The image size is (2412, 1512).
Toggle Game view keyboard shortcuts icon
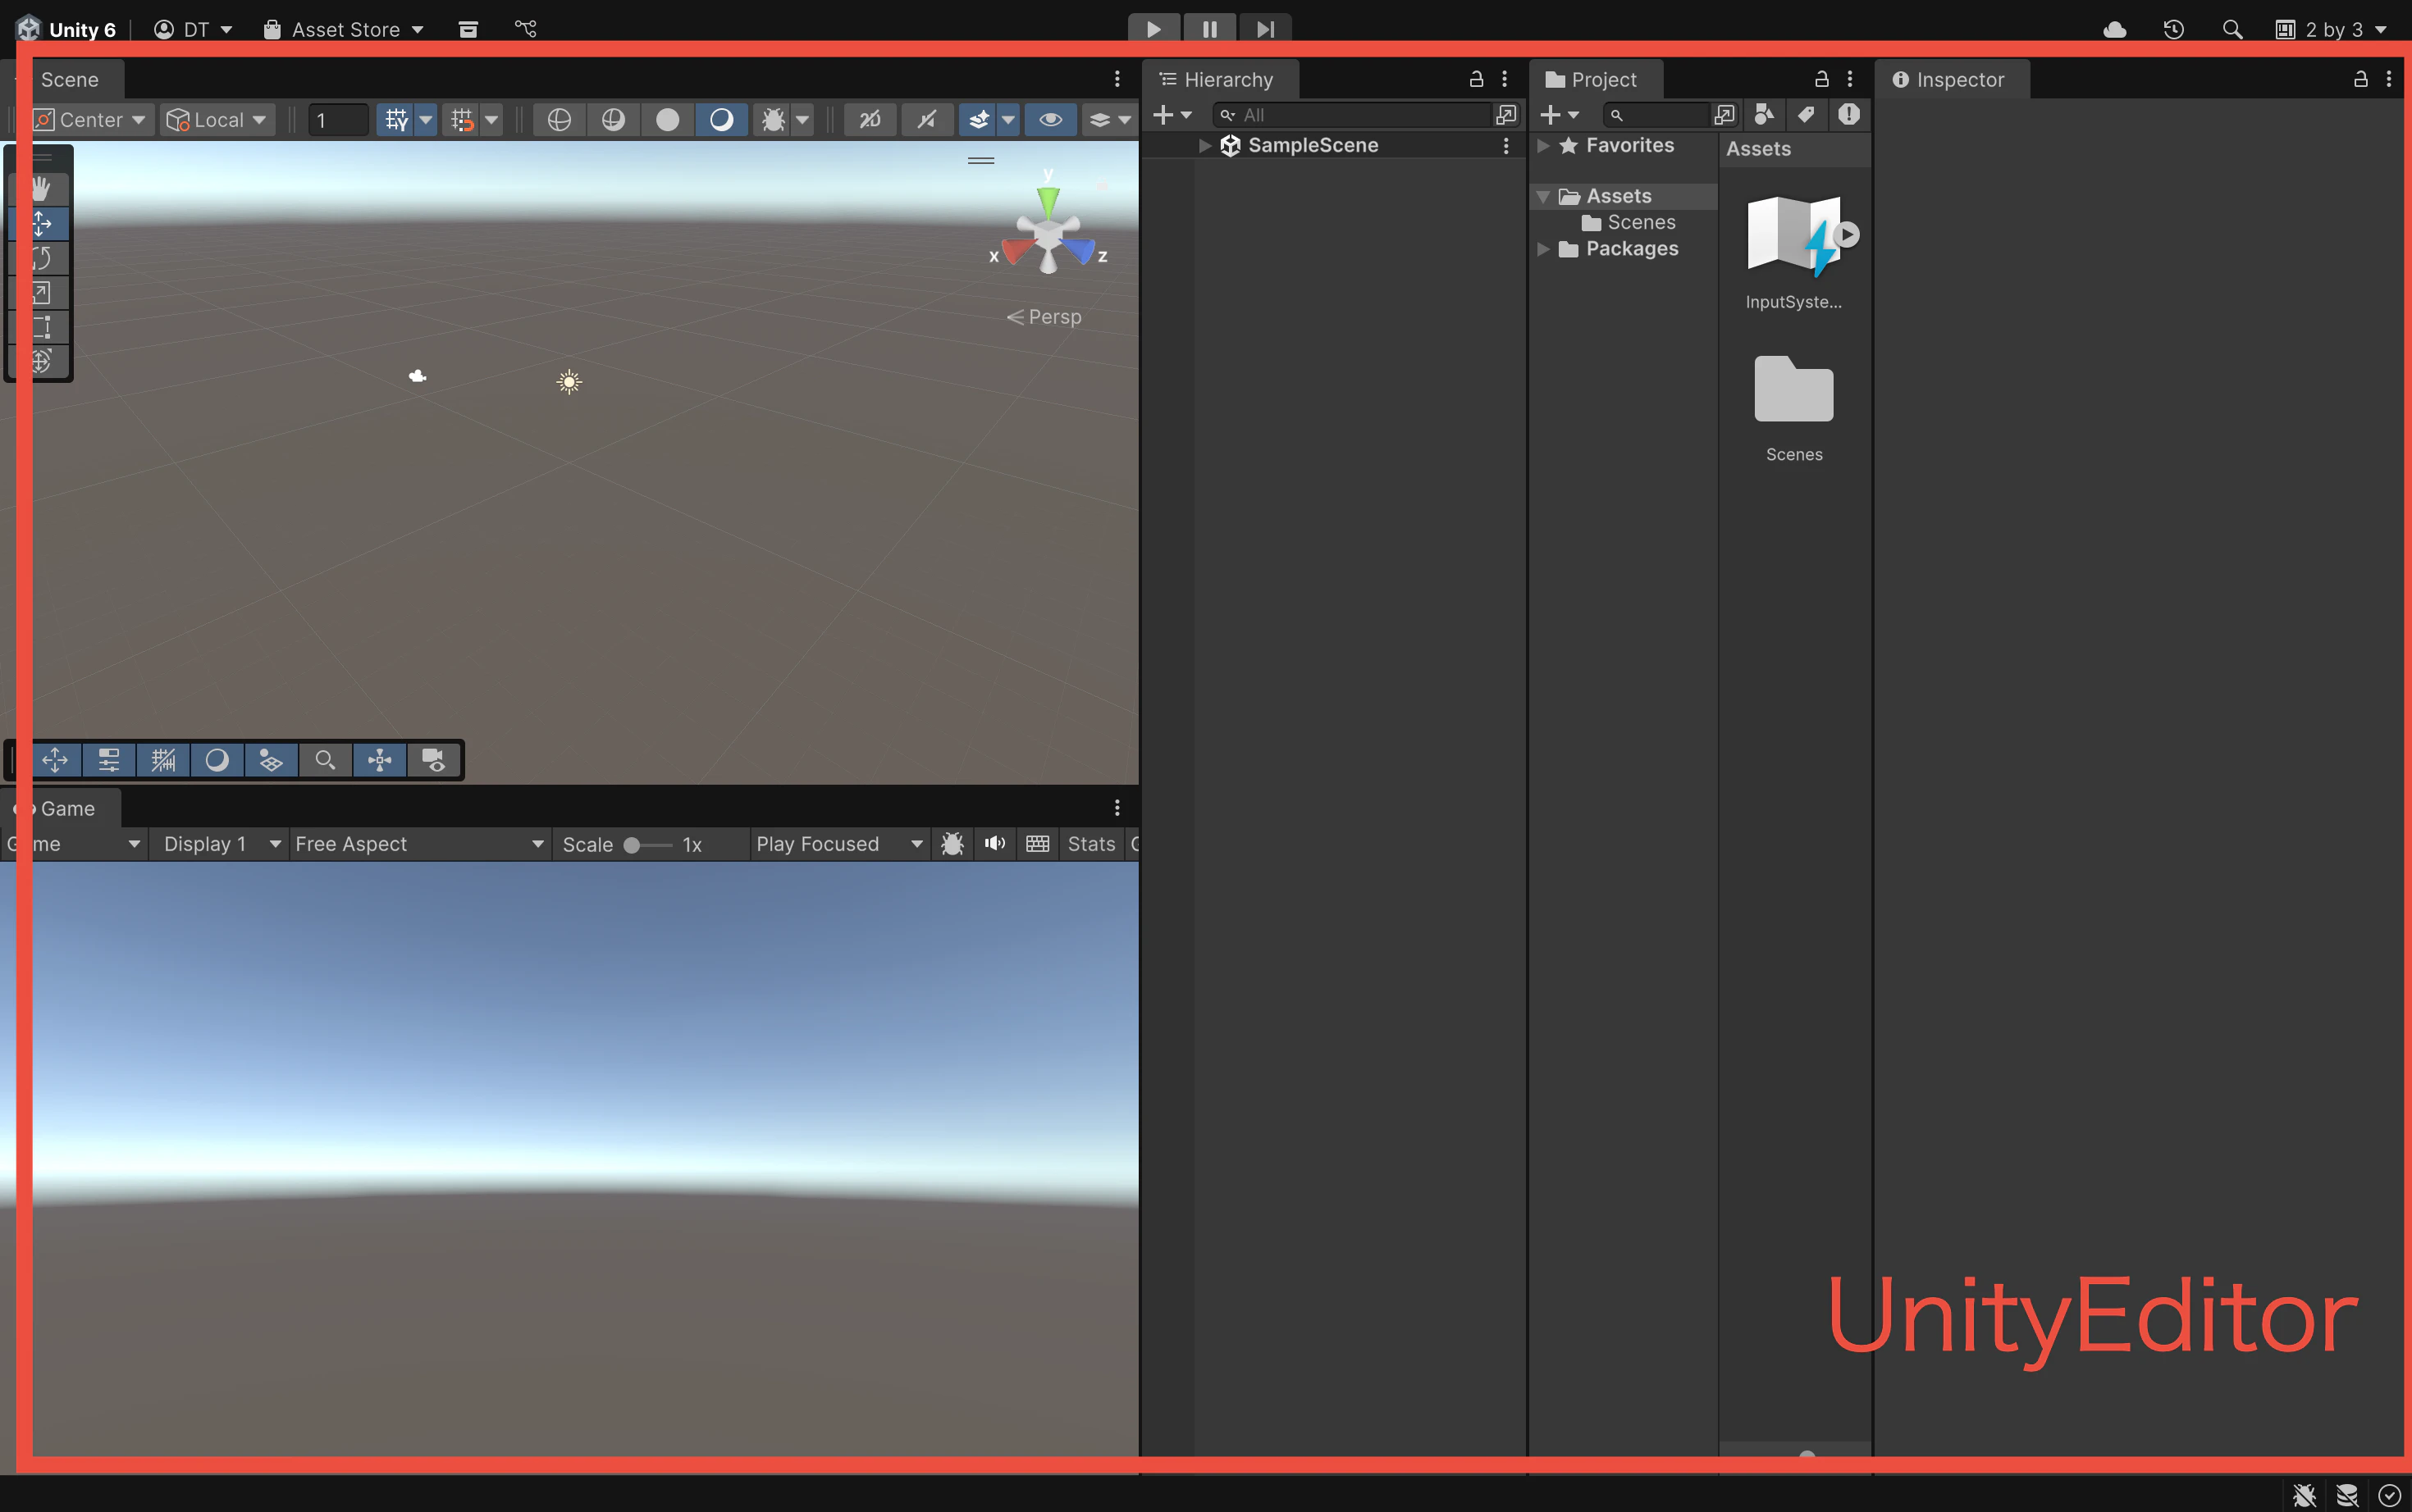pos(1038,844)
